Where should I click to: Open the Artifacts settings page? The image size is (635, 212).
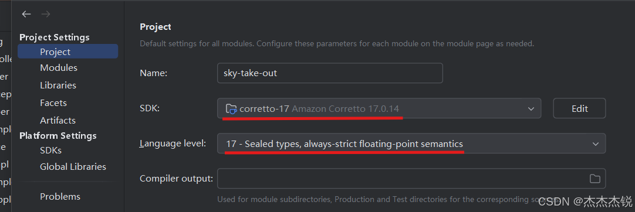(58, 120)
